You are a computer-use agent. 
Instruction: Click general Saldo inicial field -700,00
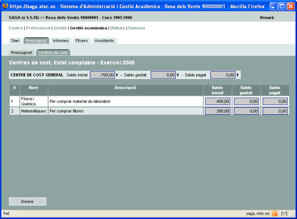click(102, 75)
